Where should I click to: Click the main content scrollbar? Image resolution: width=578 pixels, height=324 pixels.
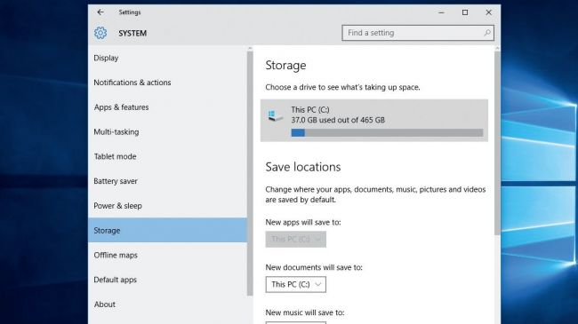(x=497, y=143)
